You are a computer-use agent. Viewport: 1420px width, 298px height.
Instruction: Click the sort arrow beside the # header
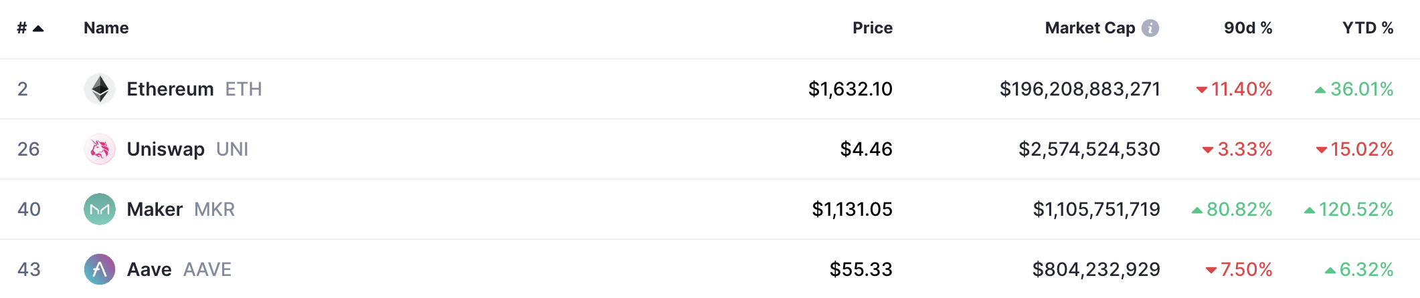(x=38, y=29)
